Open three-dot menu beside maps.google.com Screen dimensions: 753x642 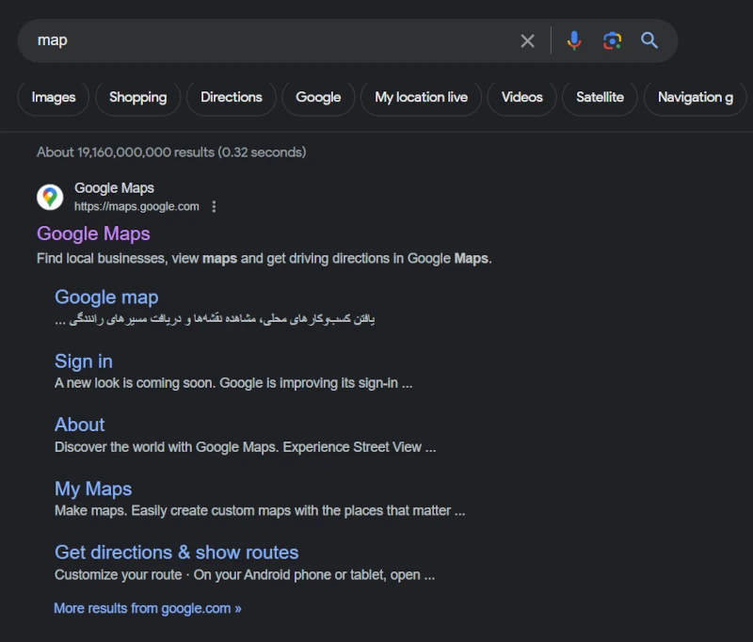(214, 206)
